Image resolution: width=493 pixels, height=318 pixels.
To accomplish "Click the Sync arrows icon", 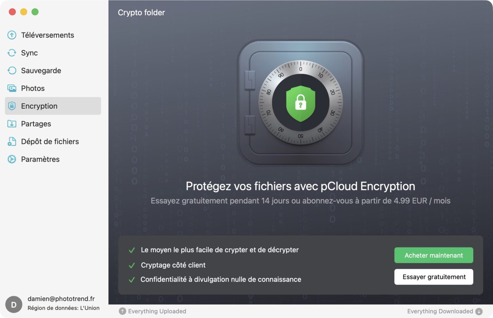I will (12, 53).
